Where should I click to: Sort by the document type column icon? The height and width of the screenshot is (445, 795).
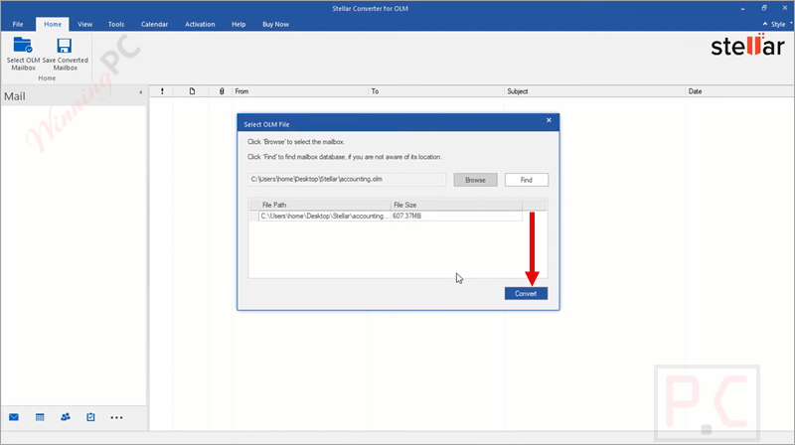pos(192,91)
